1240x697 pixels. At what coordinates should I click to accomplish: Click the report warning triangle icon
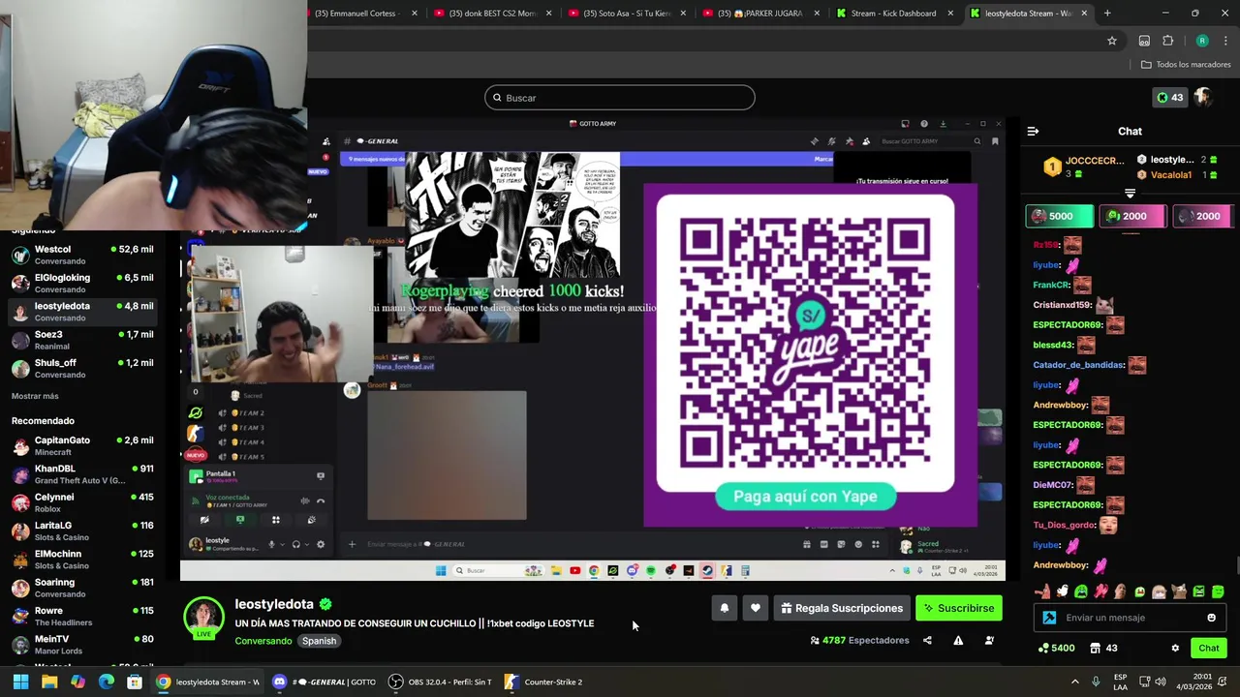[958, 640]
